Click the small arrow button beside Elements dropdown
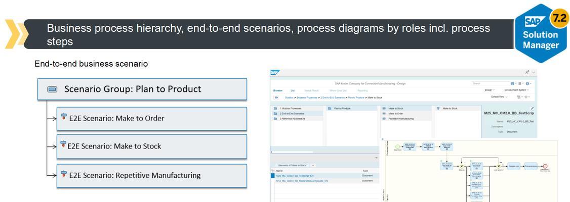Viewport: 570px width, 202px height. tap(313, 165)
